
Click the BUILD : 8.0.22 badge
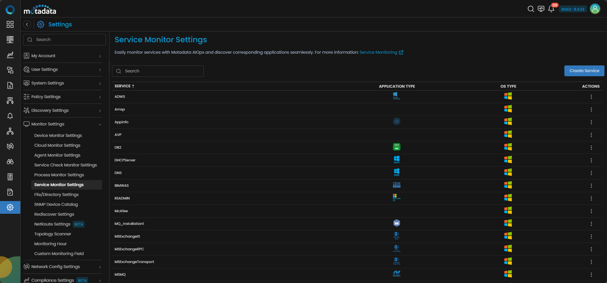(x=573, y=9)
